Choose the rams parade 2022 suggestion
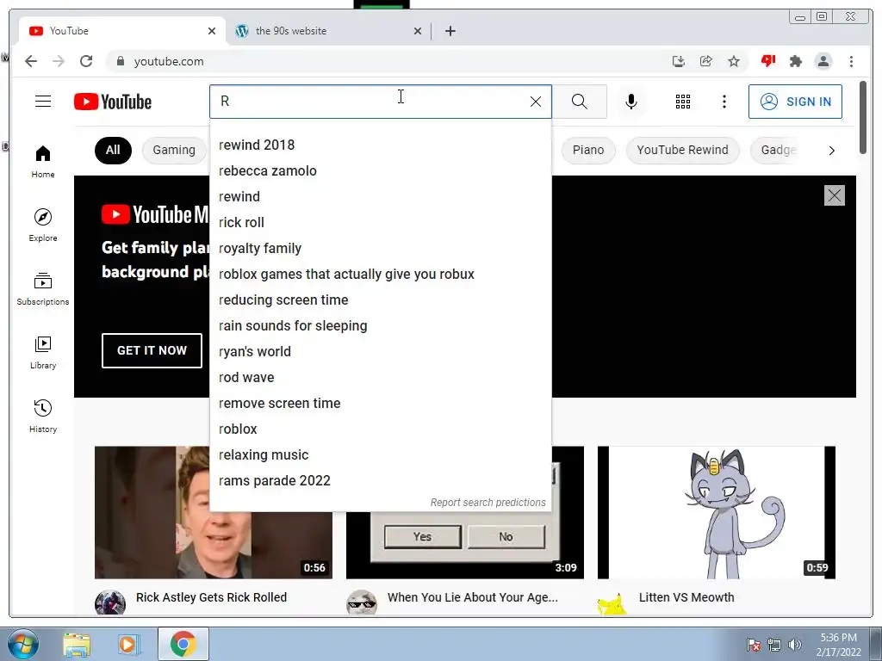The height and width of the screenshot is (661, 882). tap(380, 481)
